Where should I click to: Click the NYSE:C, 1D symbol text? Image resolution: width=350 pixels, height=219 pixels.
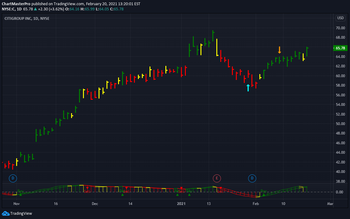(x=12, y=9)
